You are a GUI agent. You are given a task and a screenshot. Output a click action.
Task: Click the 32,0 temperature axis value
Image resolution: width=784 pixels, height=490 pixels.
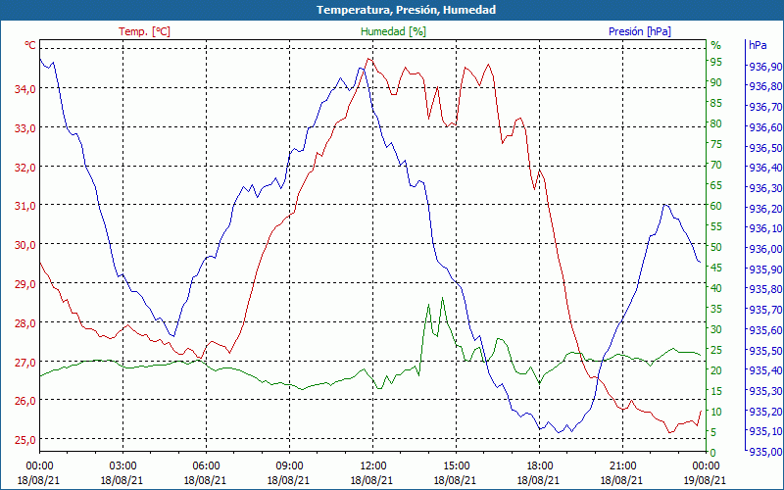tap(25, 167)
